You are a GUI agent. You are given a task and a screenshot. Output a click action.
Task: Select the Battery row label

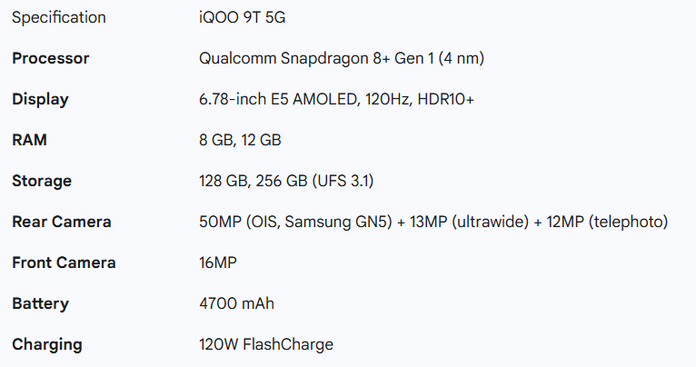tap(40, 303)
